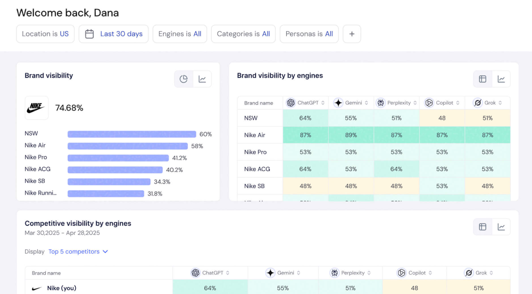Click the Nike (you) row label
The height and width of the screenshot is (294, 532).
[x=62, y=288]
